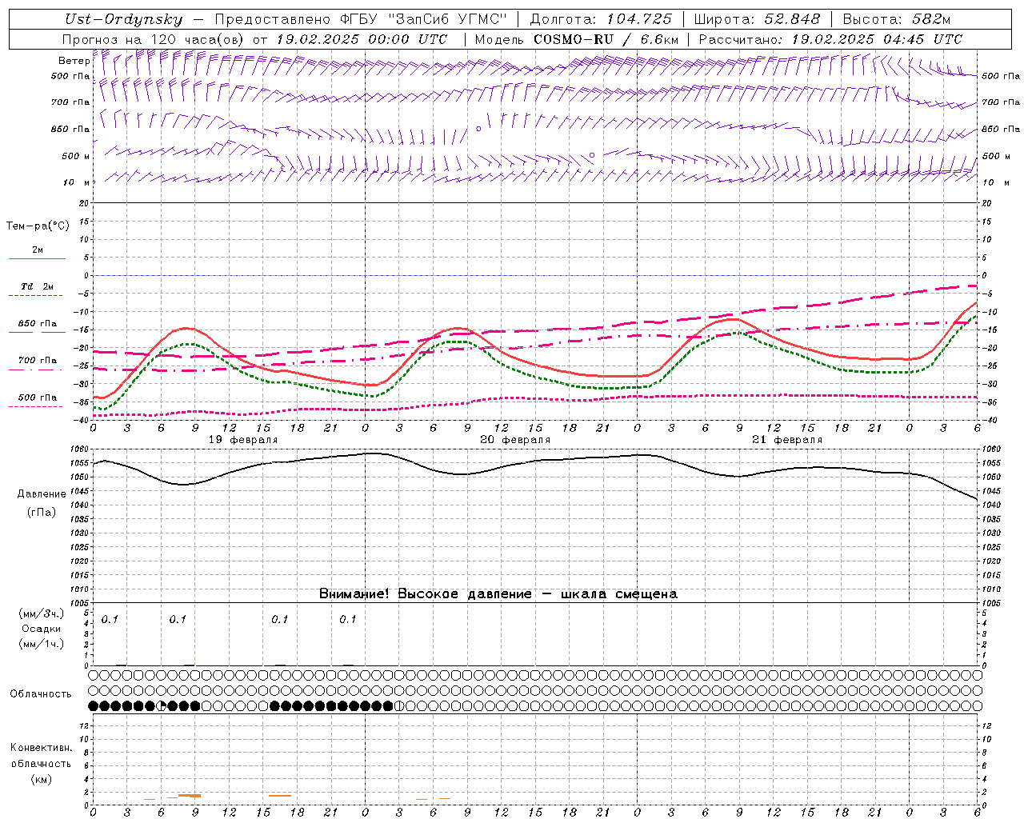Viewport: 1024px width, 819px height.
Task: Click the 'Осадки' precipitation label
Action: click(x=42, y=629)
